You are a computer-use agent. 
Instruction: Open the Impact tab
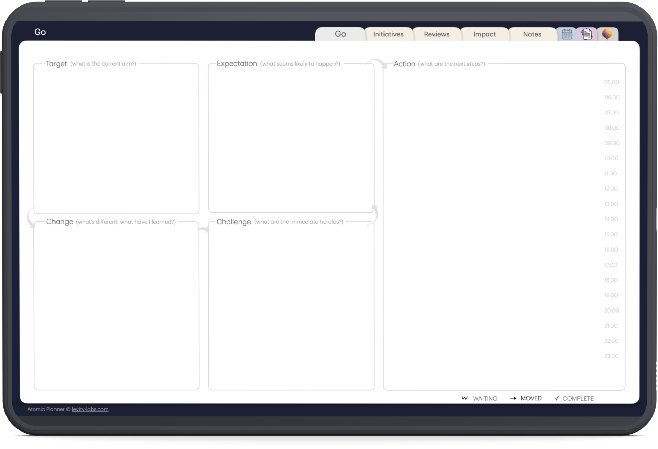click(484, 34)
